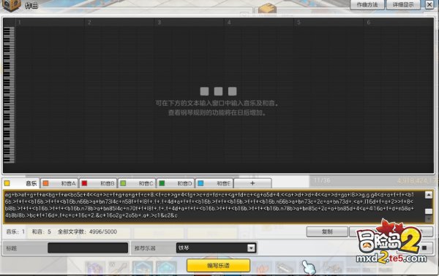Click the light green swatch on 和音C
Viewport: 439px width, 276px height.
pyautogui.click(x=123, y=183)
